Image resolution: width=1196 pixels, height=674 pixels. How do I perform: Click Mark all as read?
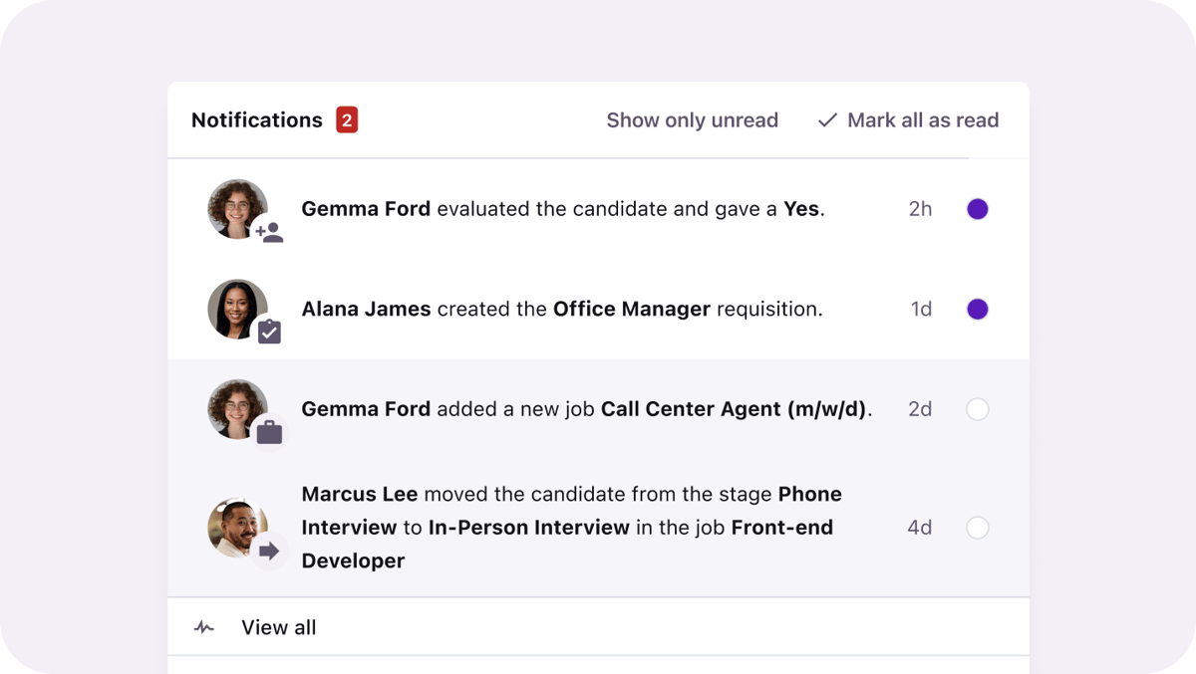[x=923, y=119]
